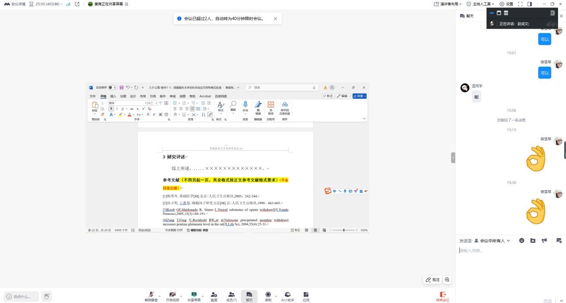Switch to 设计 tab in Word ribbon

pos(133,96)
